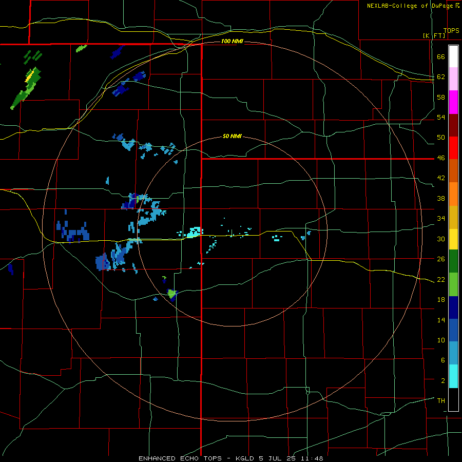Click the 6 legend value
The image size is (462, 462).
[x=443, y=360]
